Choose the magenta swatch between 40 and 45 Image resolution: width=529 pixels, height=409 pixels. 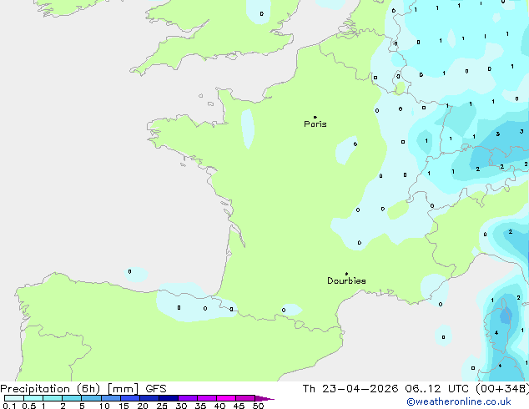(x=226, y=398)
